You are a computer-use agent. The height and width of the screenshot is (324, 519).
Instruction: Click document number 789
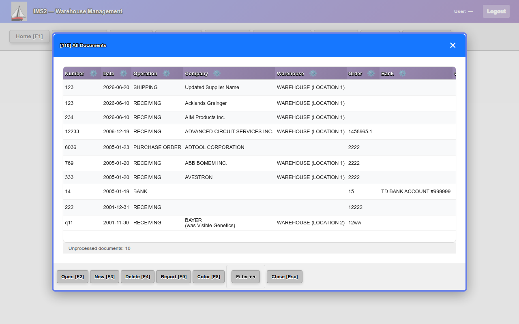click(69, 163)
